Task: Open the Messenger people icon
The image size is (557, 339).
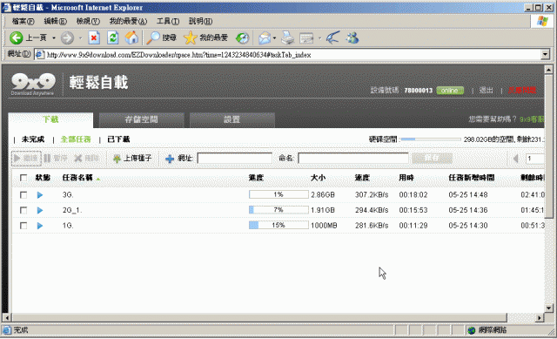Action: coord(352,37)
